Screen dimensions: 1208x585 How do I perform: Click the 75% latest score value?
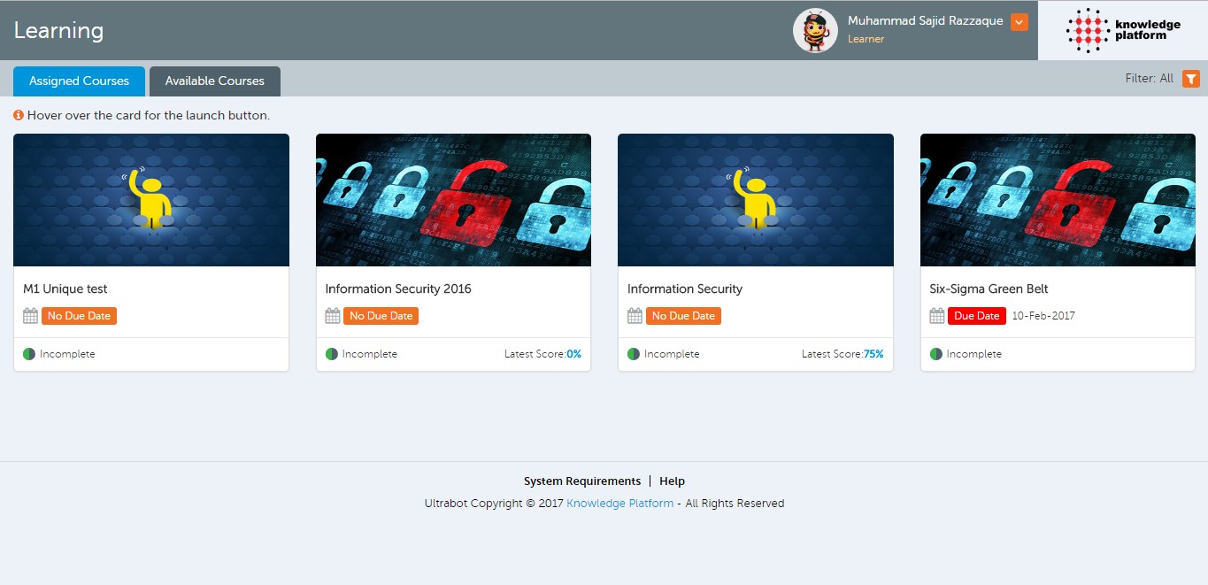click(873, 354)
